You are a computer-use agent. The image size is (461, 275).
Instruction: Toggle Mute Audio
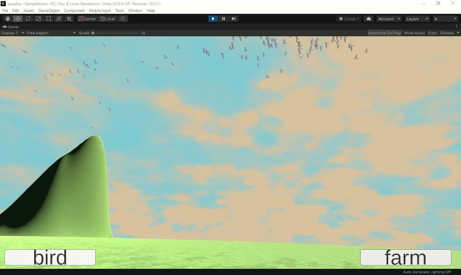[x=415, y=33]
